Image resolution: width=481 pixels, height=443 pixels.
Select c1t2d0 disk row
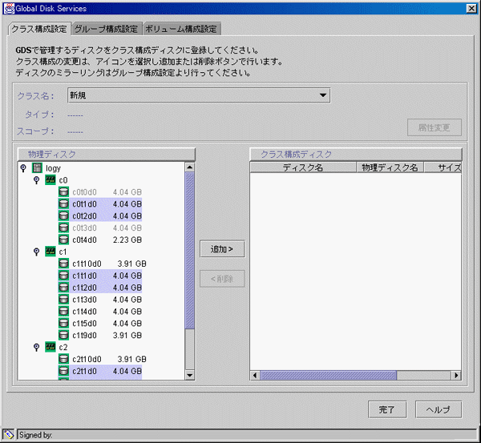[100, 288]
